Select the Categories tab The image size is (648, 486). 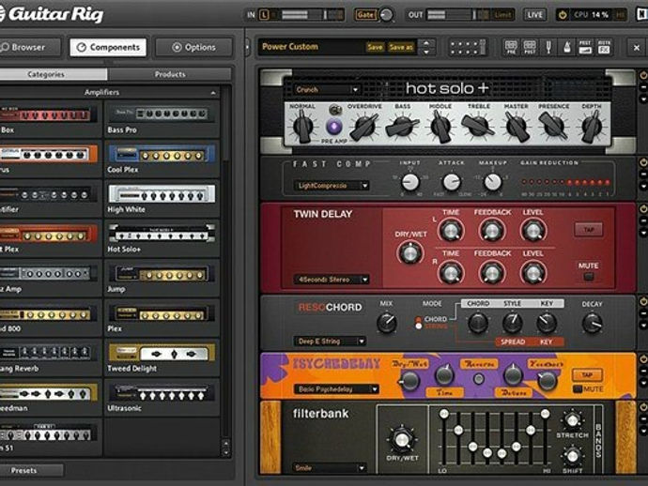(x=53, y=74)
